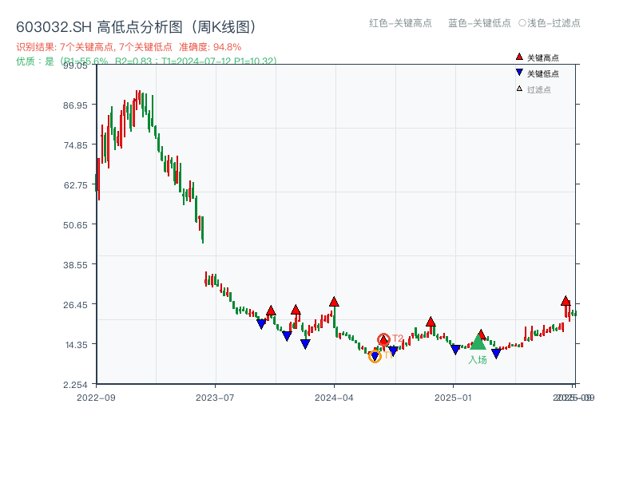Toggle the 关键高点 legend text label
The width and height of the screenshot is (639, 479).
(x=543, y=58)
